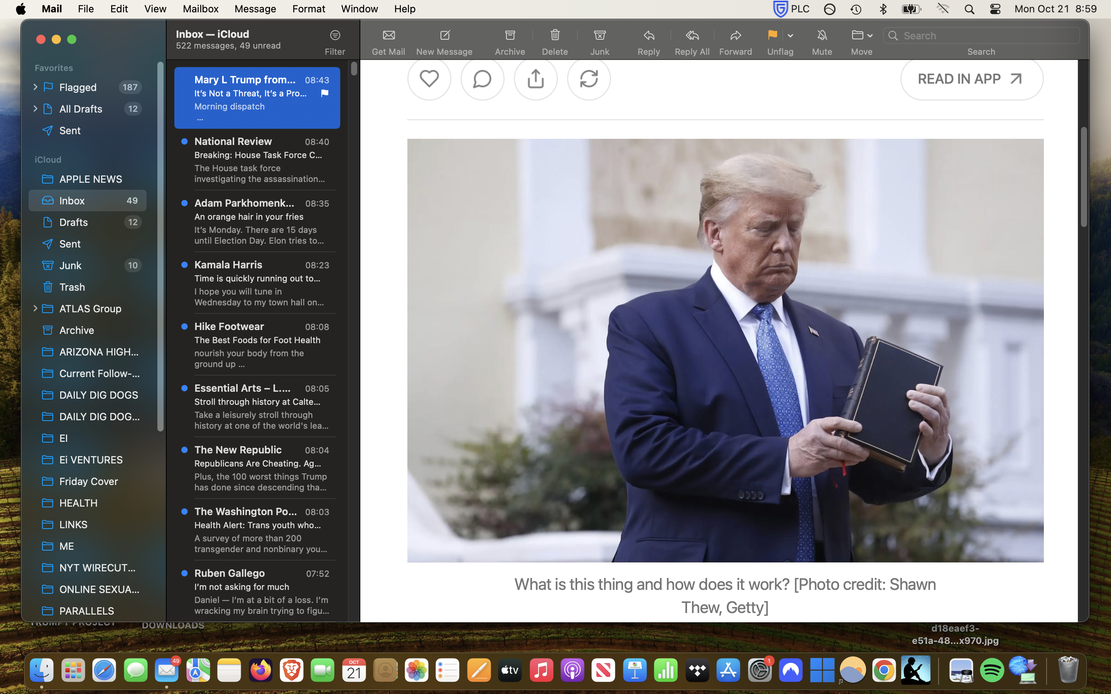The image size is (1111, 694).
Task: Click the READ IN APP button
Action: pos(971,79)
